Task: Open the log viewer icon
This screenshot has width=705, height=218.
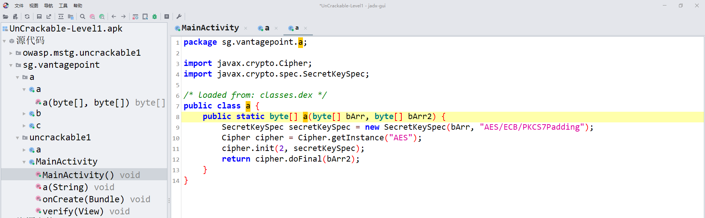Action: [167, 16]
